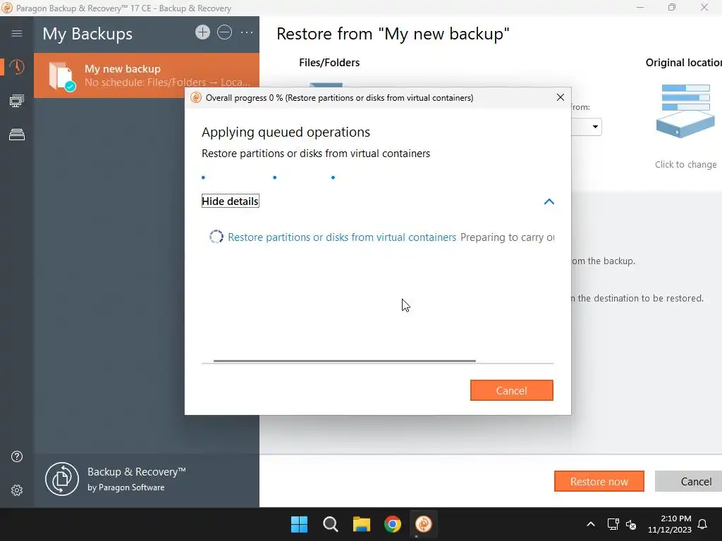722x541 pixels.
Task: Open the network status tray icon
Action: tap(613, 524)
